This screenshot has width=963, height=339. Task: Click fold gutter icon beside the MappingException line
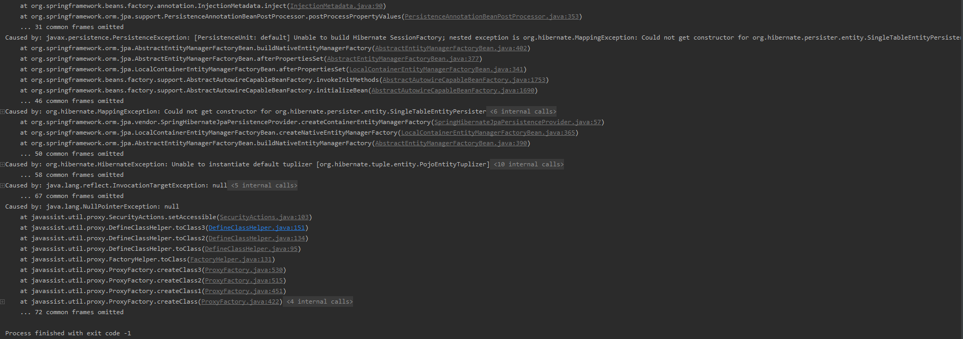click(3, 111)
